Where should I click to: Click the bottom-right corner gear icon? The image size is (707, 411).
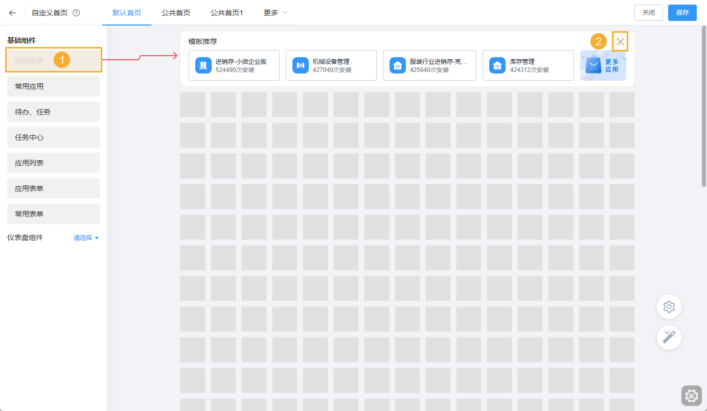click(691, 396)
